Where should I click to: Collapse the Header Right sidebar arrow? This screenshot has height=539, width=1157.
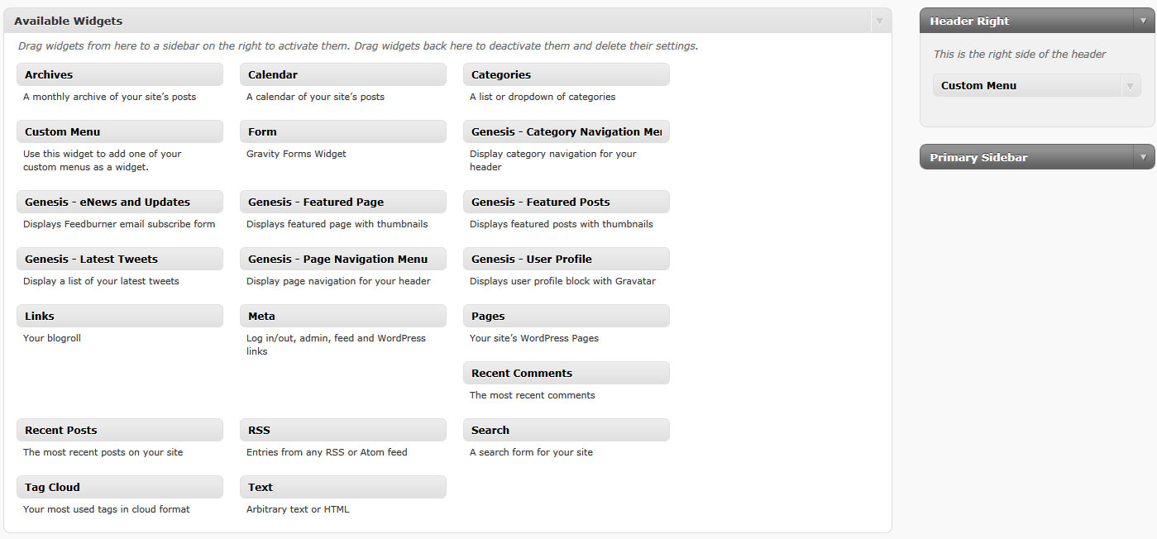coord(1144,21)
